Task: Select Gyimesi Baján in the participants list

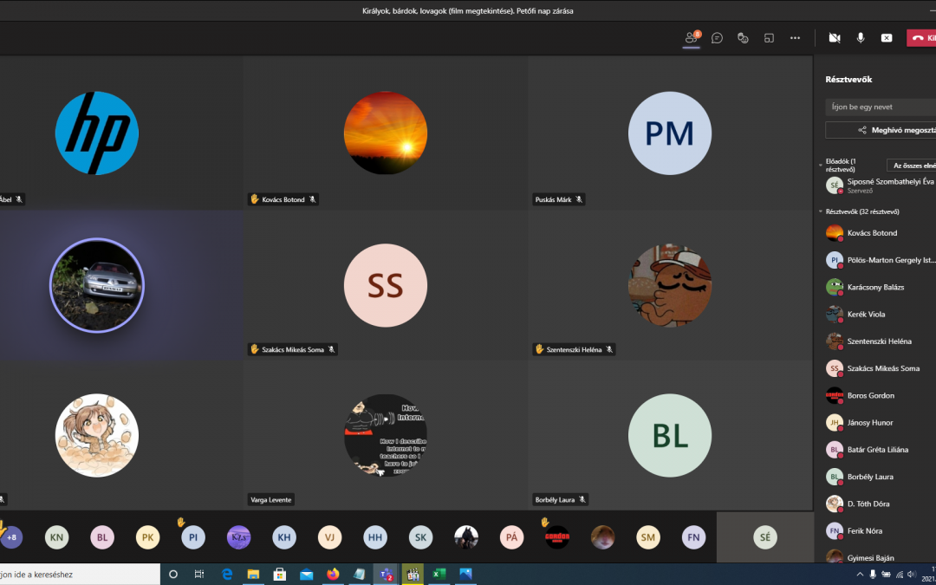Action: point(879,558)
